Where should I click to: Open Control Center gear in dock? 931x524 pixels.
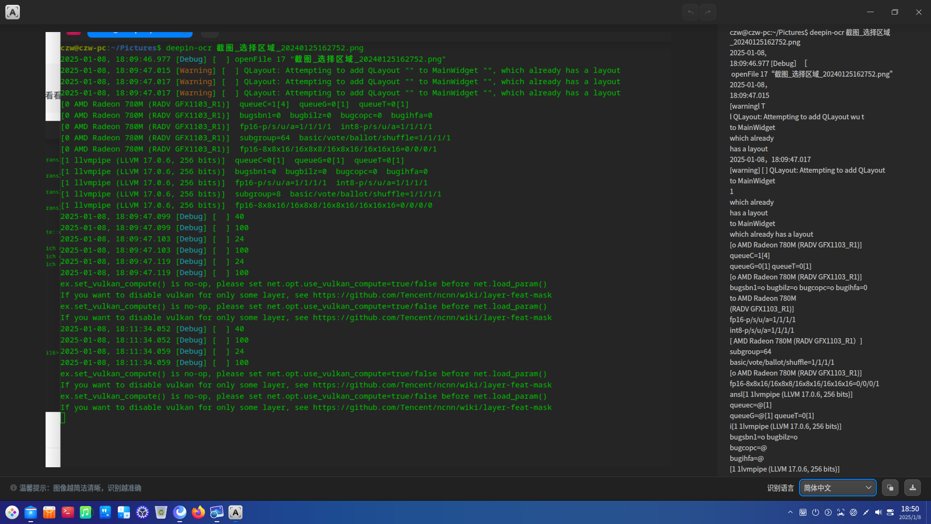pos(143,512)
